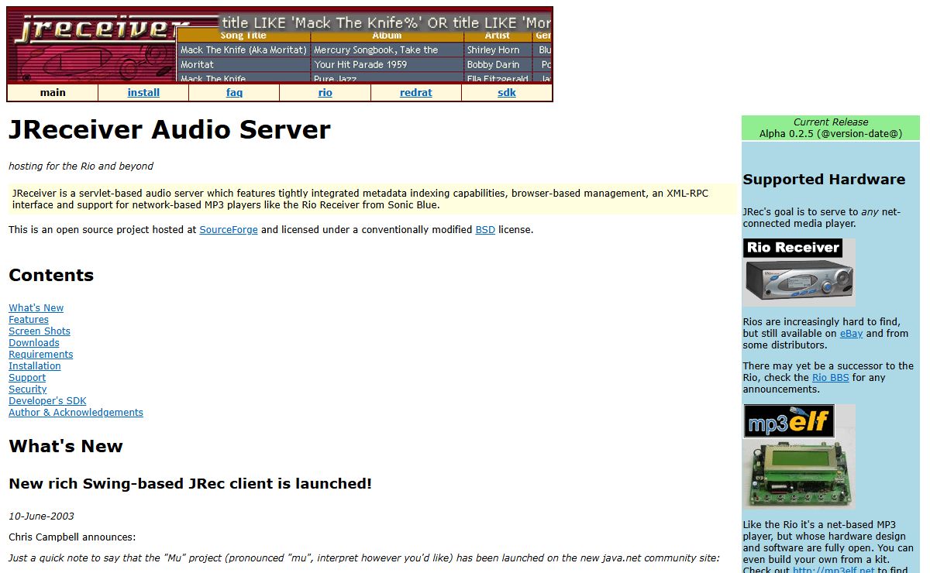Open the Rio BBS link
Viewport: 930px width, 573px height.
[830, 378]
